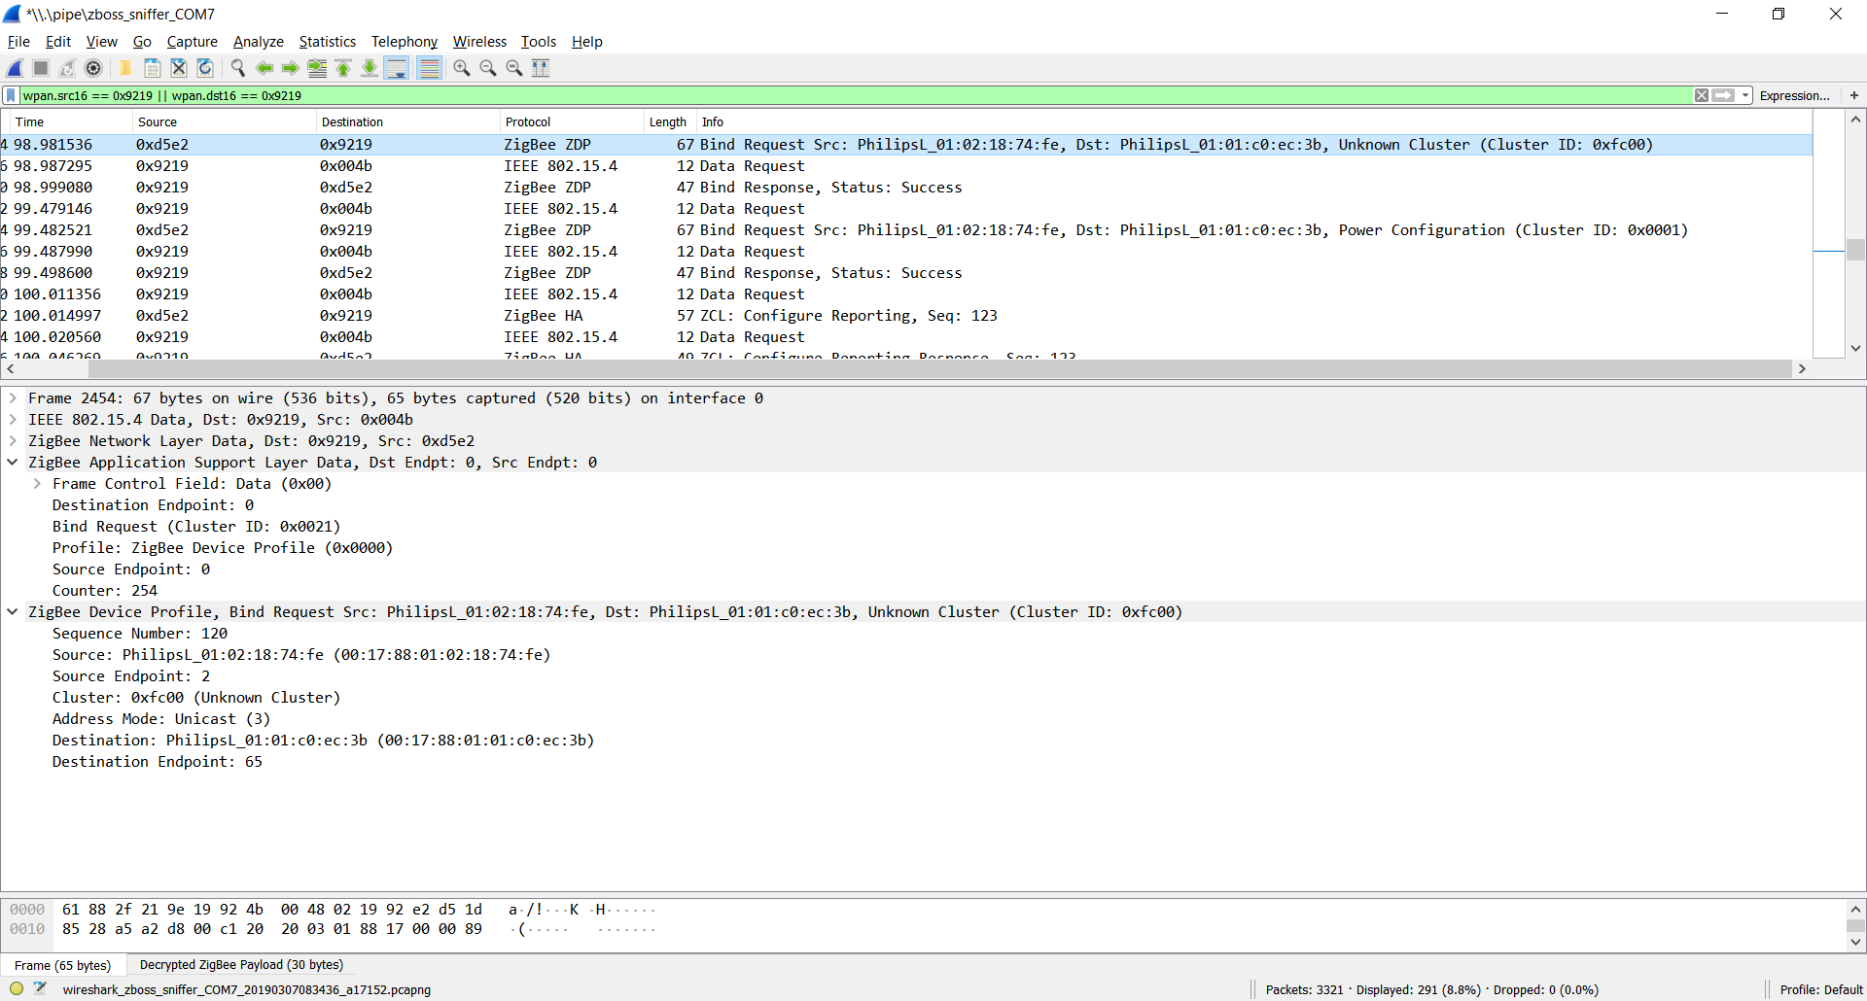Jump to the first packet
1867x1001 pixels.
343,68
